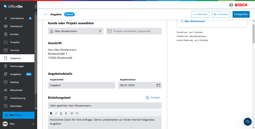Click the back arrow next to Angebot
This screenshot has width=255, height=129.
[x=46, y=14]
